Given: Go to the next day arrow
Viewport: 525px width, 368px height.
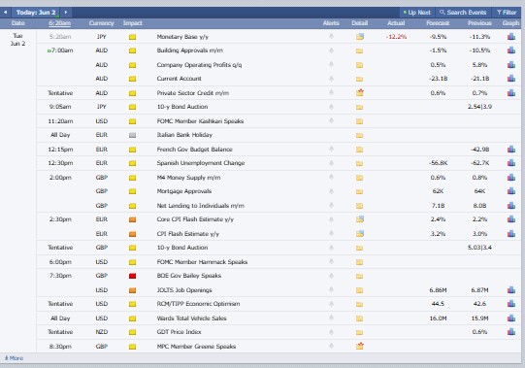Looking at the screenshot, I should coord(66,13).
